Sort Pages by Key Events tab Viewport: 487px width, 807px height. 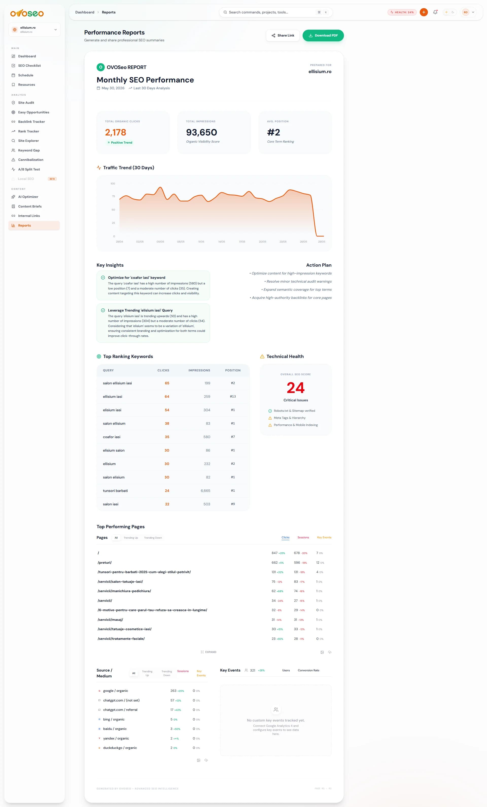(x=324, y=538)
